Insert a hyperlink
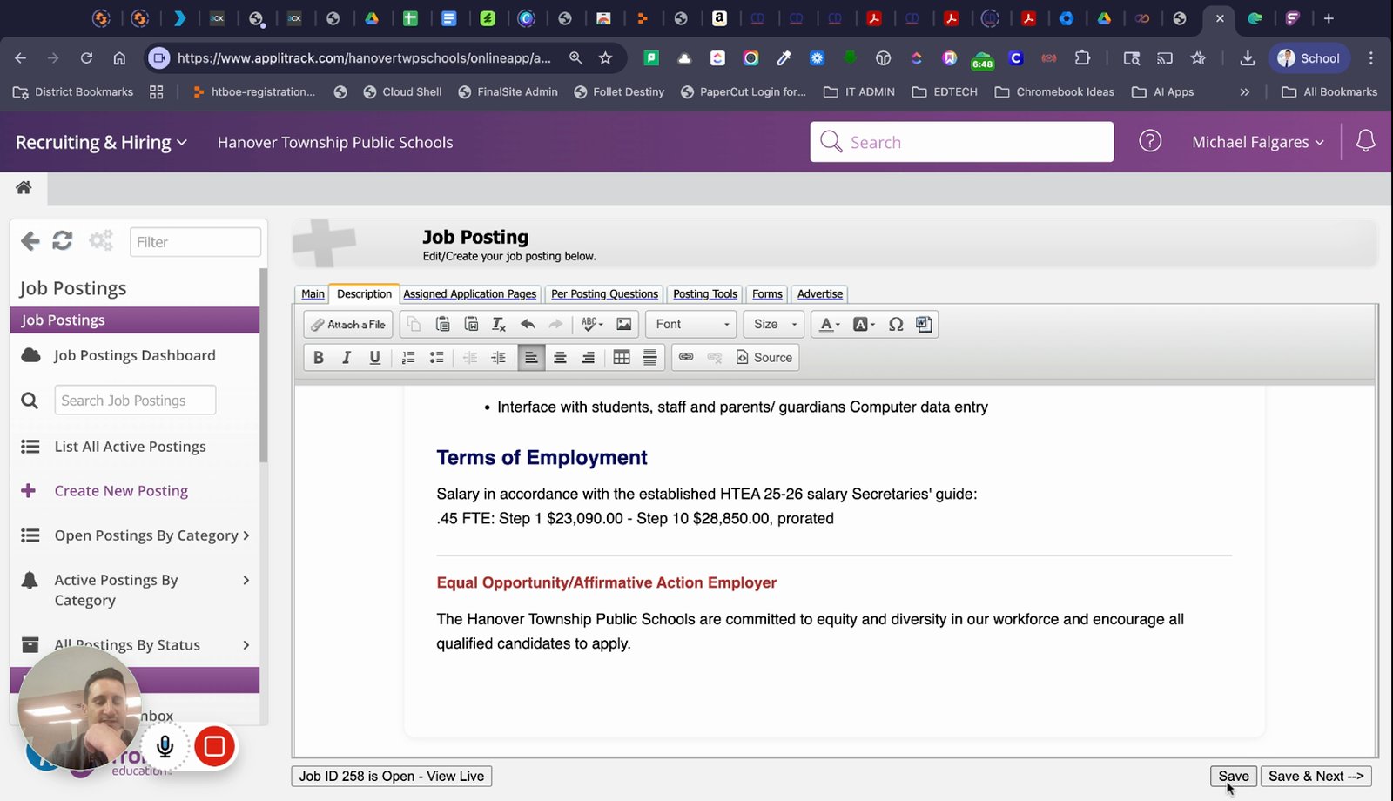1393x801 pixels. (x=686, y=358)
